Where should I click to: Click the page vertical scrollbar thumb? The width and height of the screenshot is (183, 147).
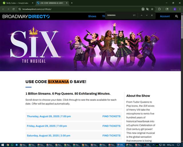tap(182, 27)
